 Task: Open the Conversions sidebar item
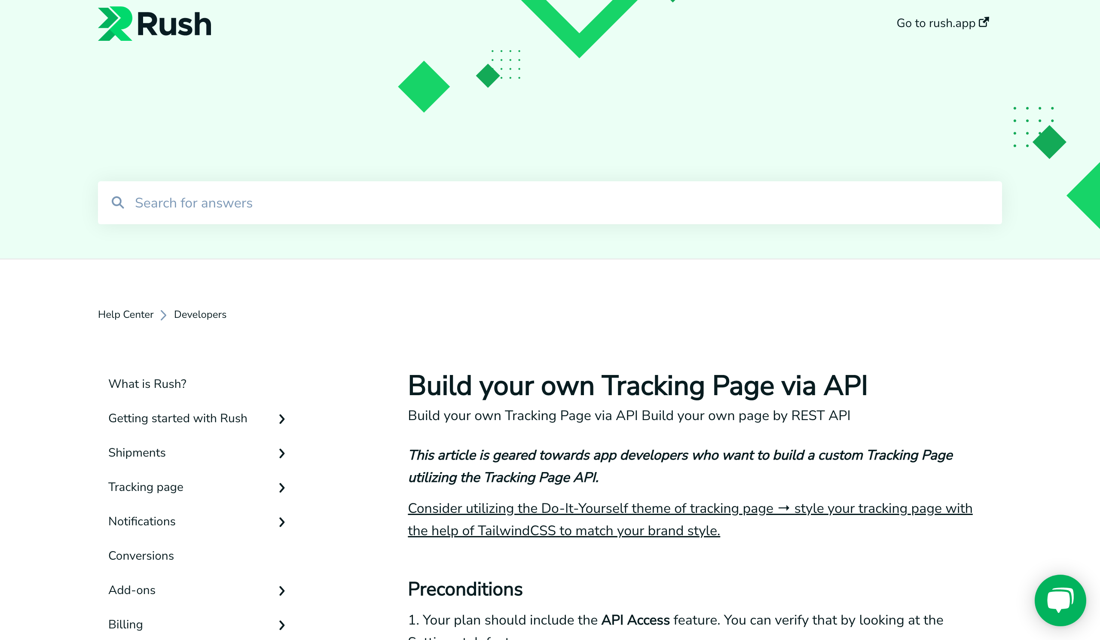click(x=141, y=556)
